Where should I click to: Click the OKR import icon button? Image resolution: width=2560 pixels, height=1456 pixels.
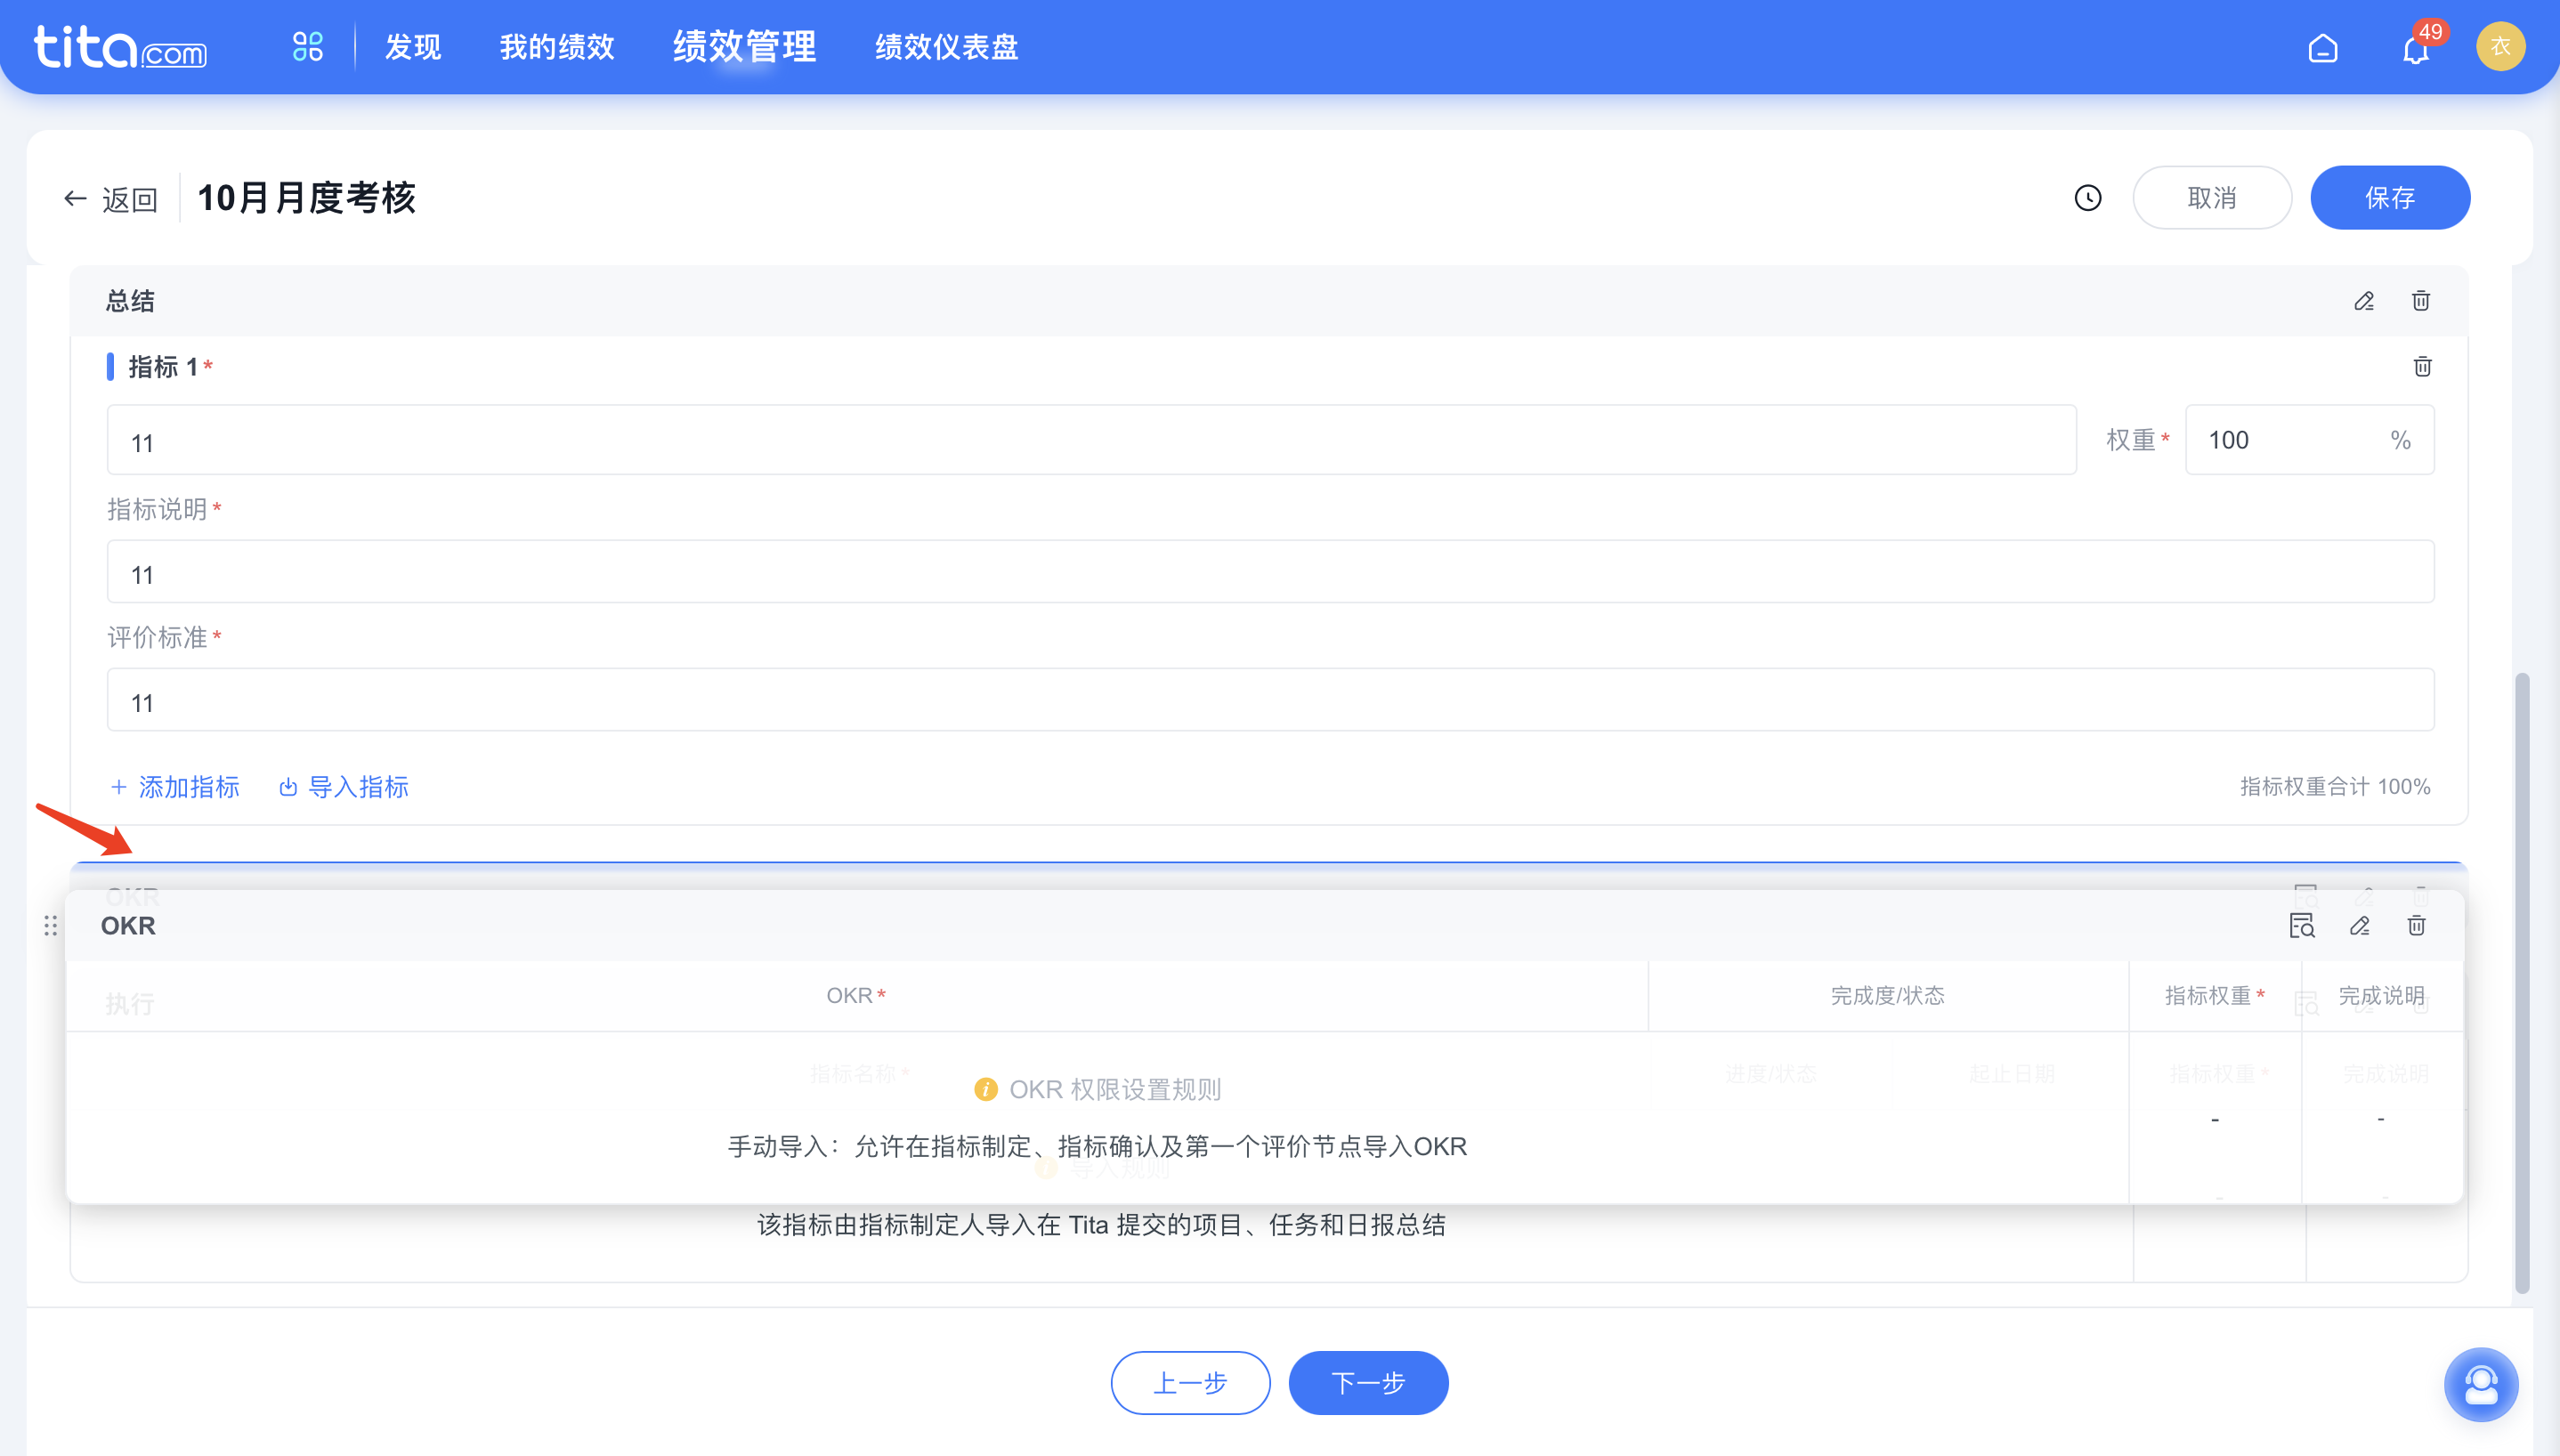pyautogui.click(x=2304, y=923)
